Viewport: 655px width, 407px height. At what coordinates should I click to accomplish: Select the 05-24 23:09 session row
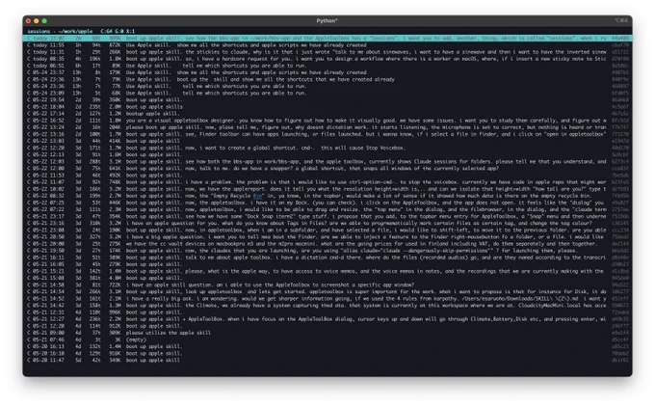coord(327,93)
